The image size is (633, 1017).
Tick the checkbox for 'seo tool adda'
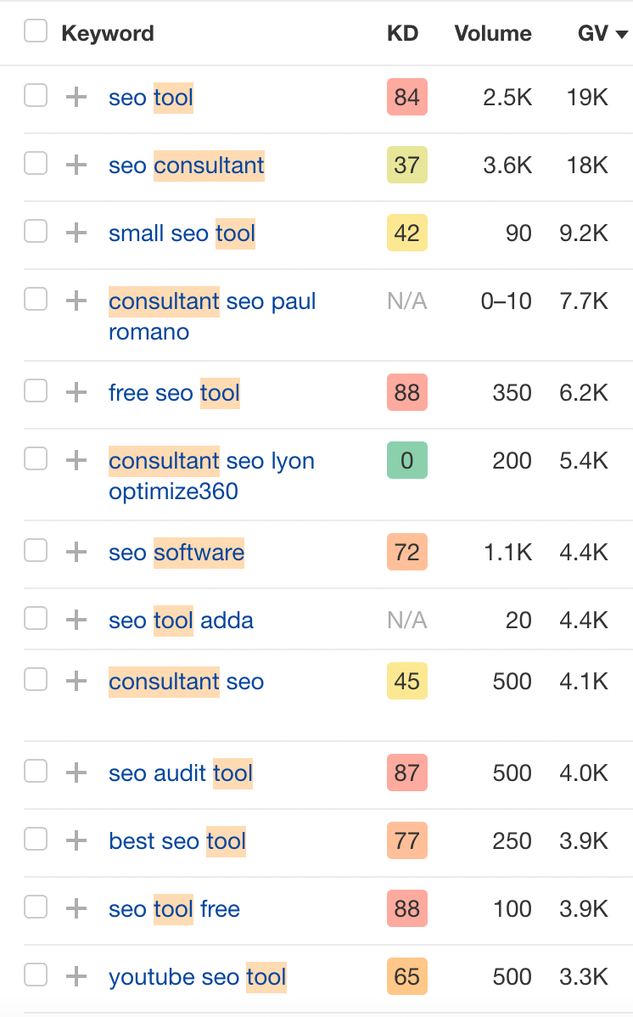(x=36, y=618)
